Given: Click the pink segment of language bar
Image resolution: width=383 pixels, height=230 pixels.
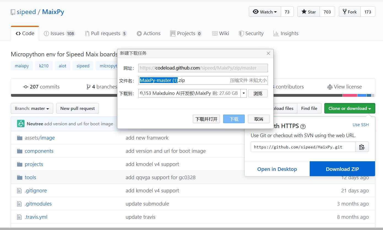Looking at the screenshot, I should point(350,95).
